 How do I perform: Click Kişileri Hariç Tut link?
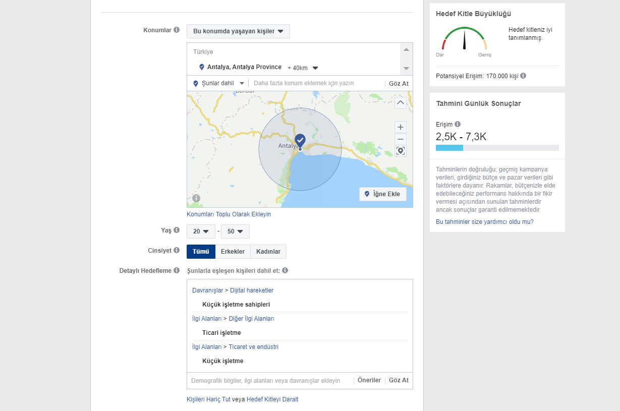click(208, 399)
